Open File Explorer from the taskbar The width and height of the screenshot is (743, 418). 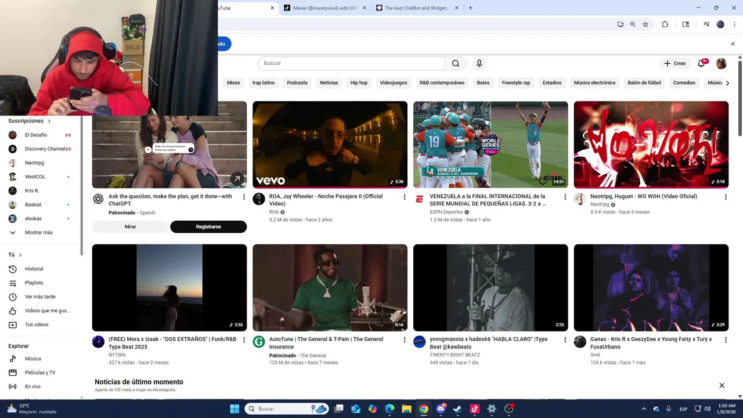pyautogui.click(x=406, y=409)
